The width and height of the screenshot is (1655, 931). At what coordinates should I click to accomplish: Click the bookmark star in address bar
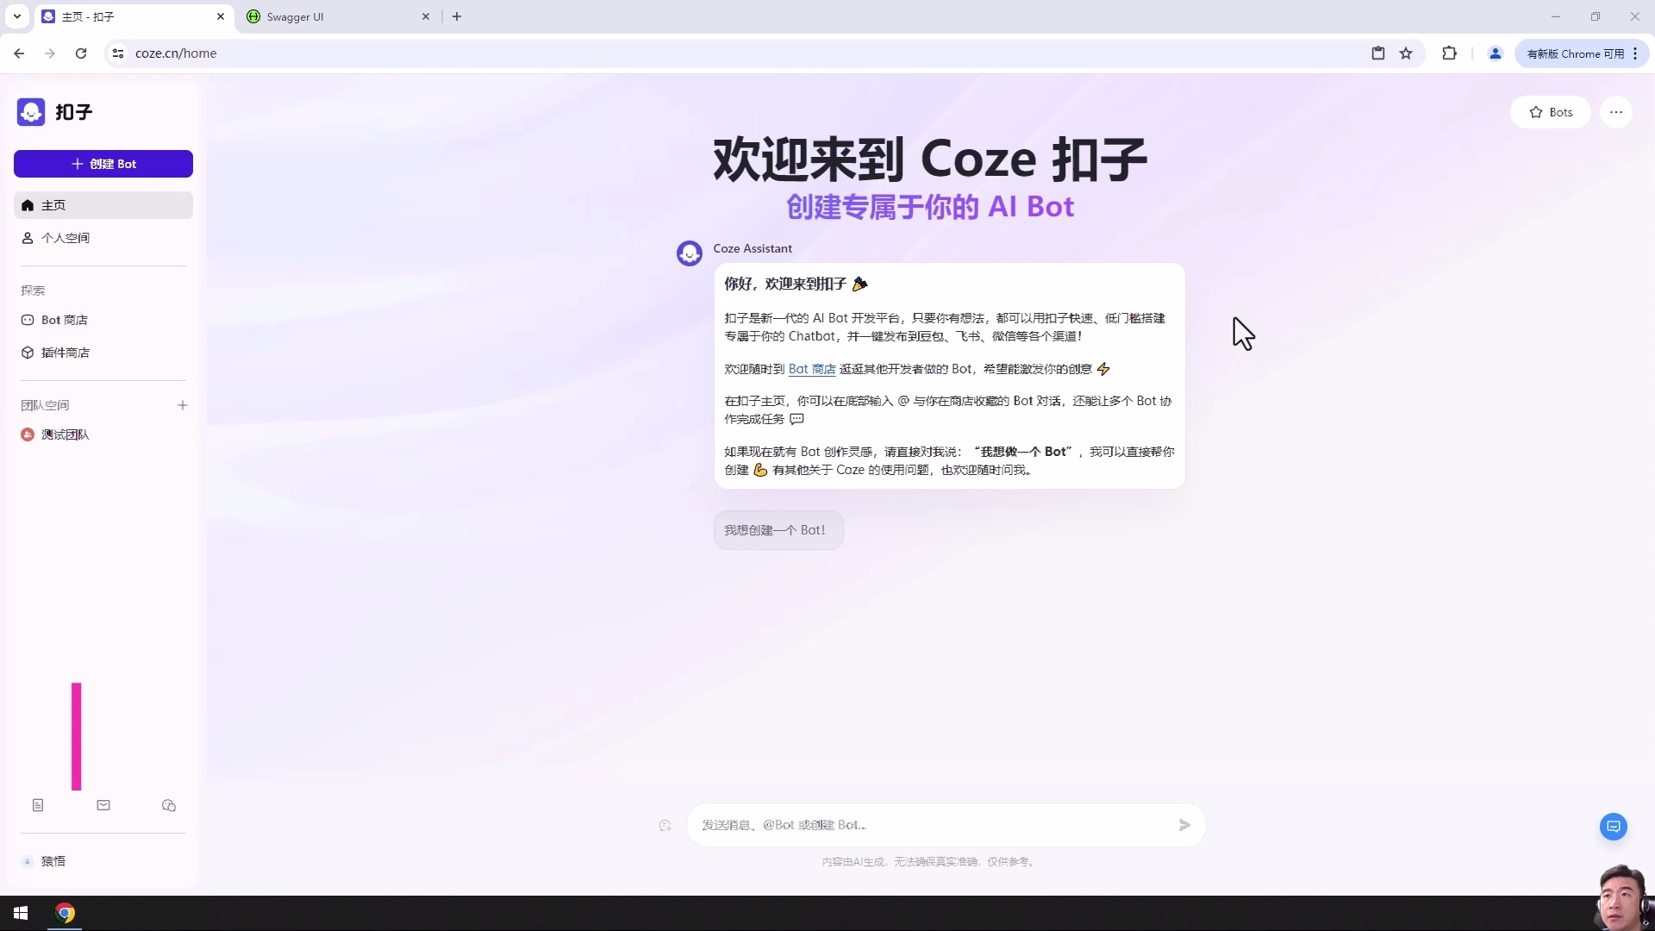click(x=1406, y=53)
